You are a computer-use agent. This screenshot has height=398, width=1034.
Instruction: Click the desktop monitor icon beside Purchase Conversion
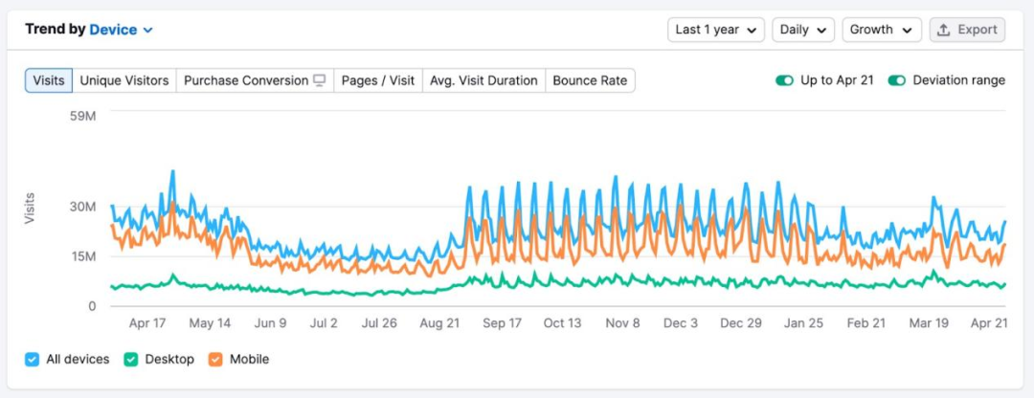[320, 80]
